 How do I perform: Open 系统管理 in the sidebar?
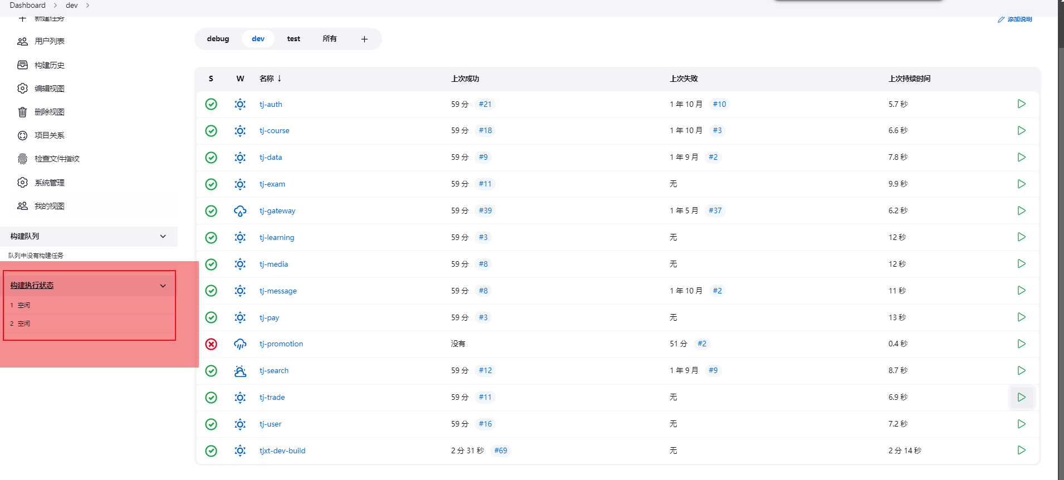(50, 183)
